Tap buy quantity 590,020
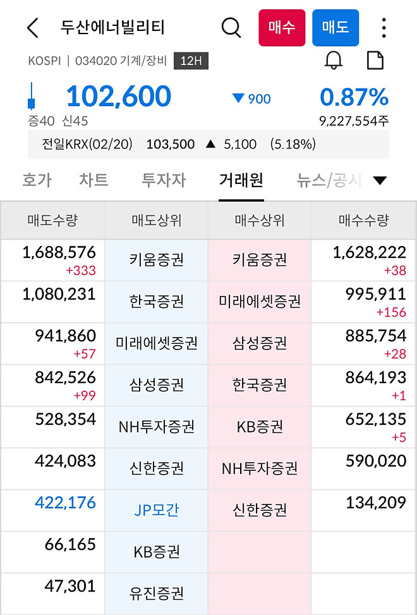 point(375,461)
